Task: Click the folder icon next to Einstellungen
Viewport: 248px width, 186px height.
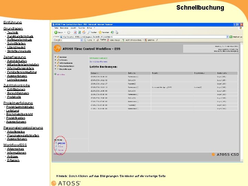Action: click(x=58, y=69)
